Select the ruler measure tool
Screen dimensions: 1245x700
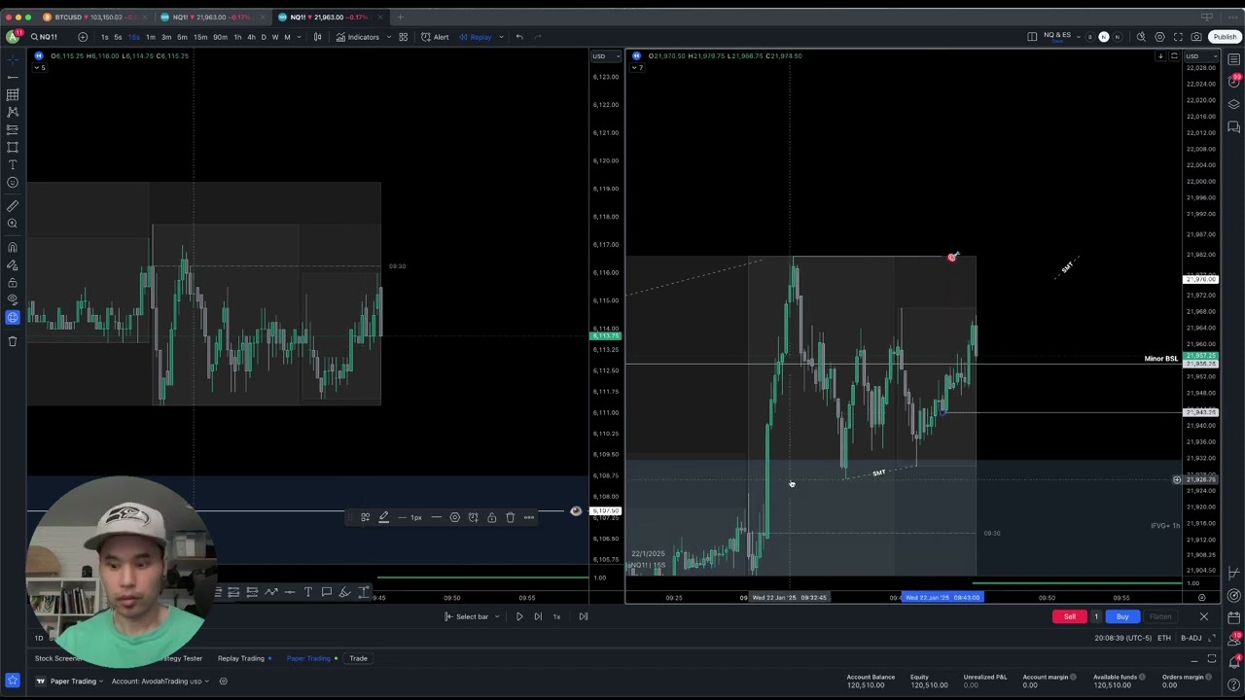click(x=13, y=206)
